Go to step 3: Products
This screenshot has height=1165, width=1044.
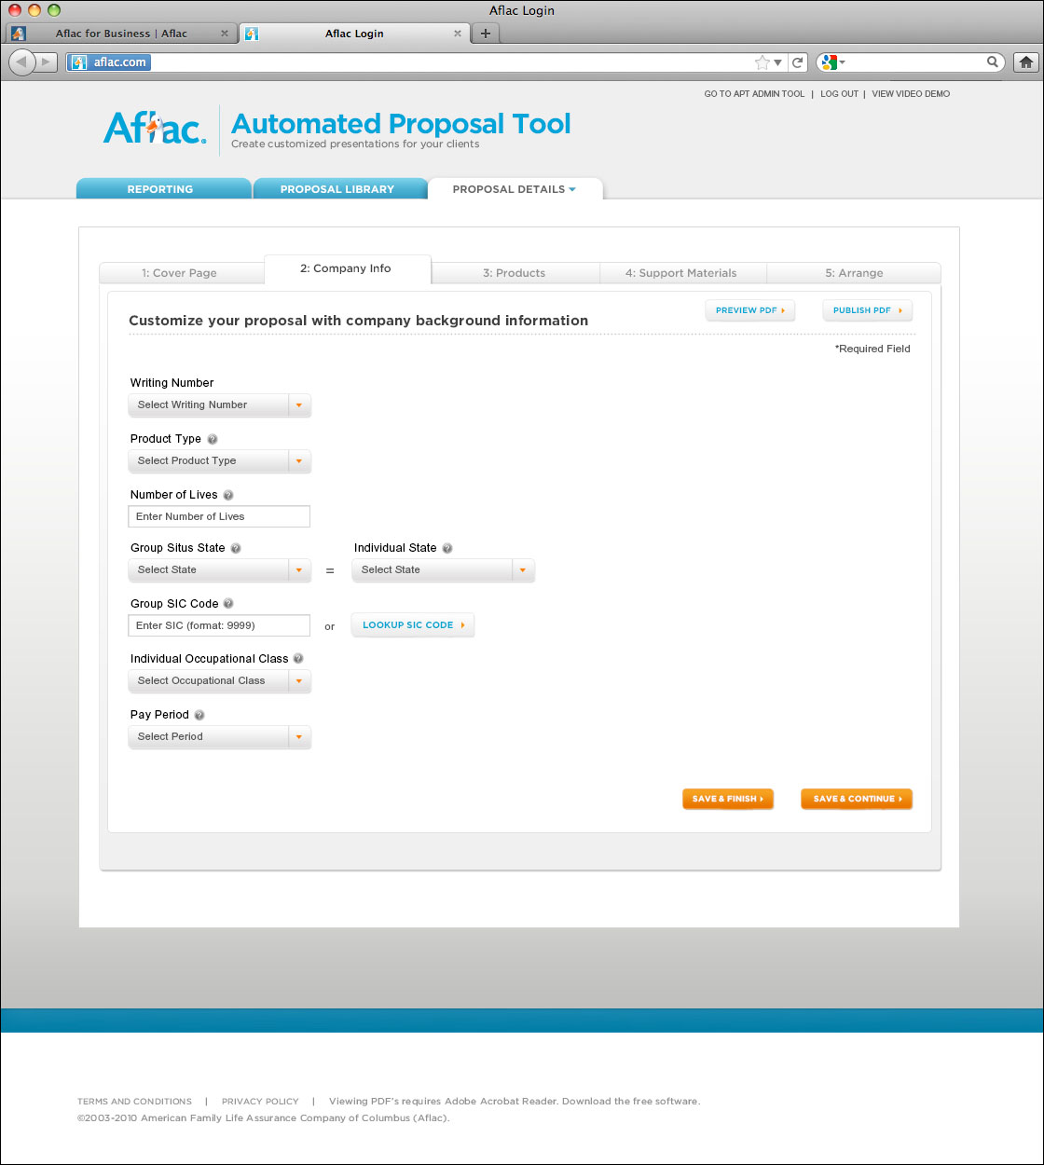click(x=515, y=273)
